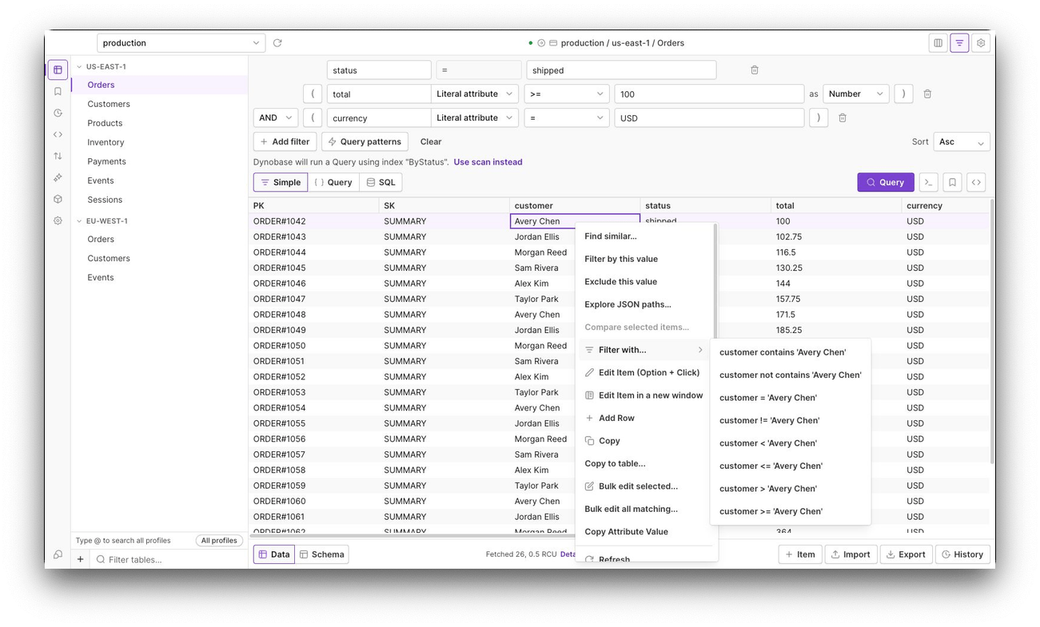Choose Exclude this value
Viewport: 1040px width, 627px height.
click(644, 282)
